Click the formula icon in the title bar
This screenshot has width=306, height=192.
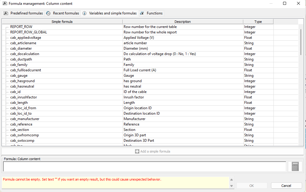[5, 4]
